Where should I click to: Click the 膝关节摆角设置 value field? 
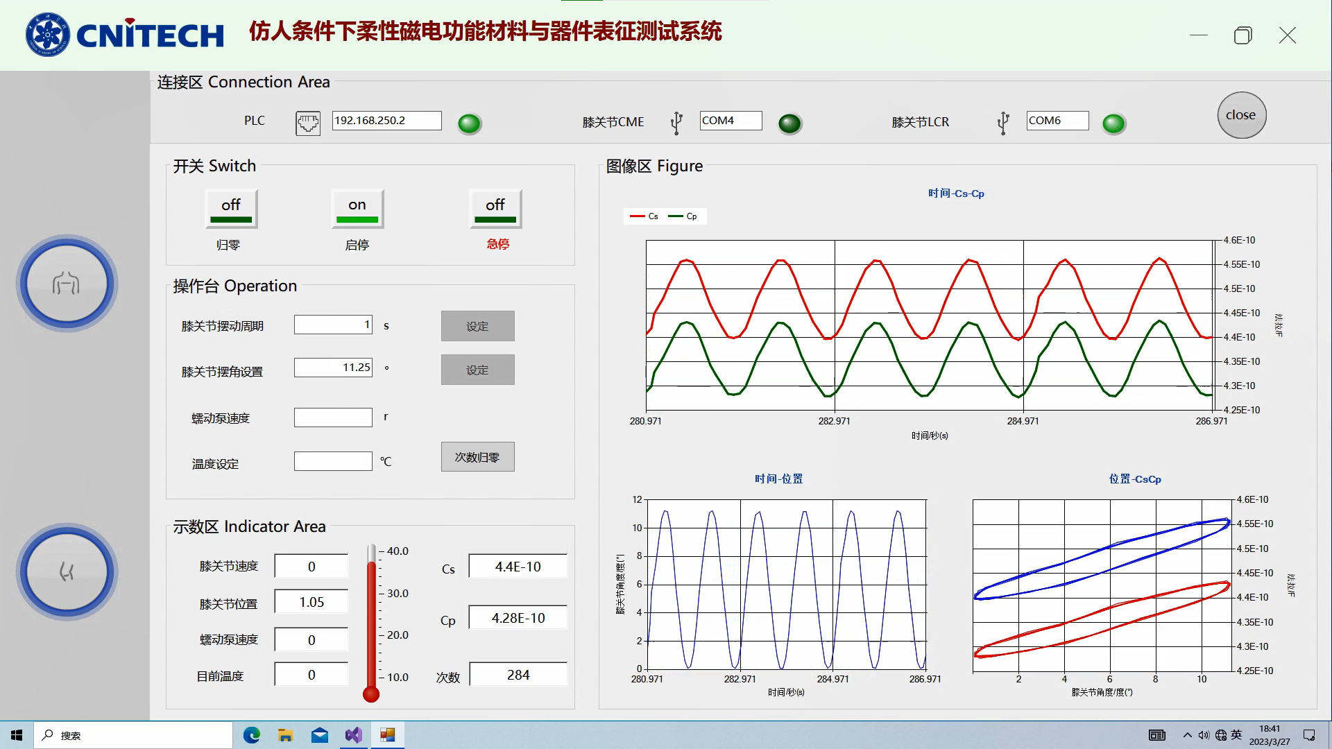coord(333,368)
